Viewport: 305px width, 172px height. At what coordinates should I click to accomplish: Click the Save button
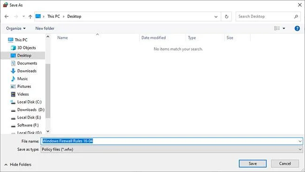point(252,164)
